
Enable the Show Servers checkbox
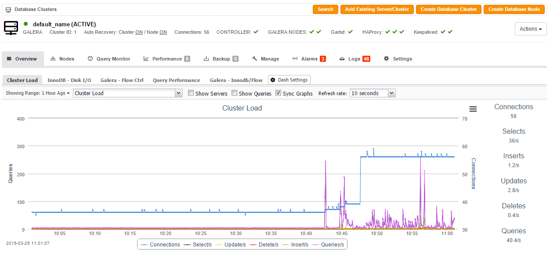coord(191,93)
